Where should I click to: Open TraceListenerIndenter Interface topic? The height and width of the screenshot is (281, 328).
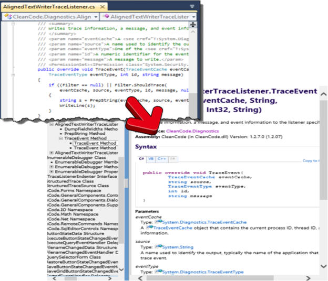click(82, 177)
